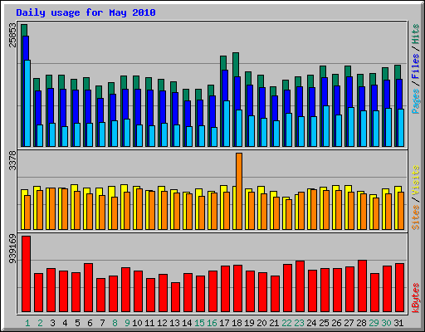Screen dimensions: 425x332
Task: Click day 21 on the x-axis
Action: point(274,323)
